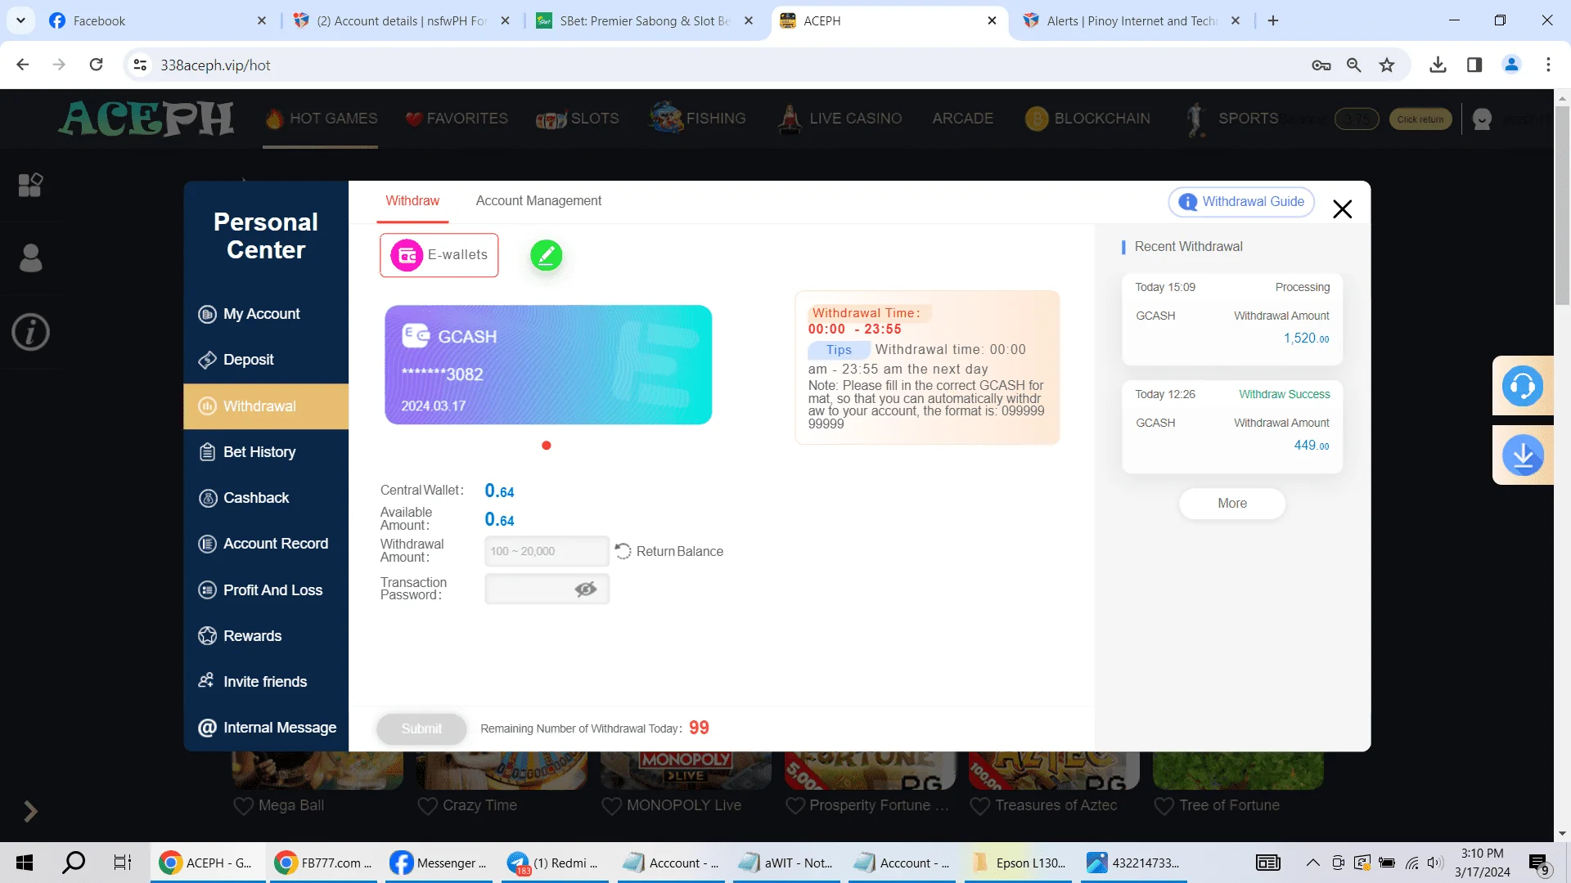This screenshot has height=883, width=1571.
Task: Click More under Recent Withdrawal
Action: point(1232,504)
